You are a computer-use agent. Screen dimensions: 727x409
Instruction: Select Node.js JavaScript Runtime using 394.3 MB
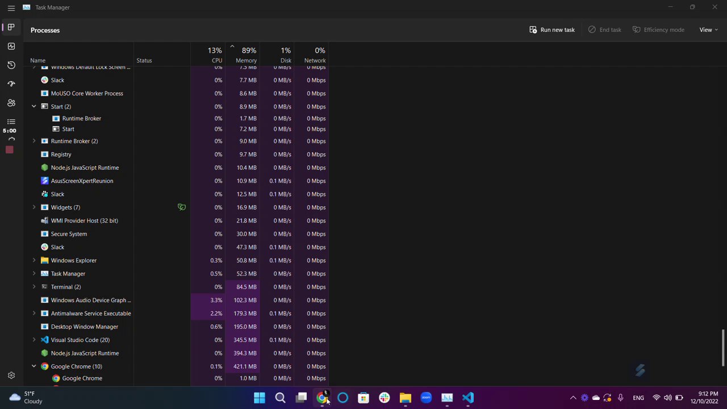(x=176, y=353)
